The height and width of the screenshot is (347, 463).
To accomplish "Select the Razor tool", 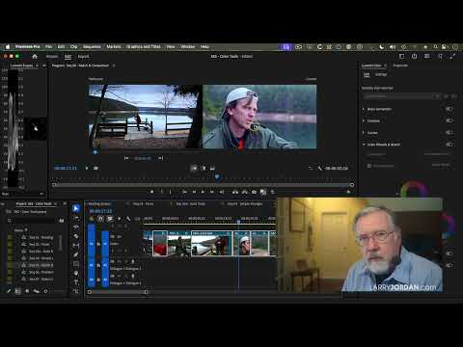I will click(x=76, y=236).
